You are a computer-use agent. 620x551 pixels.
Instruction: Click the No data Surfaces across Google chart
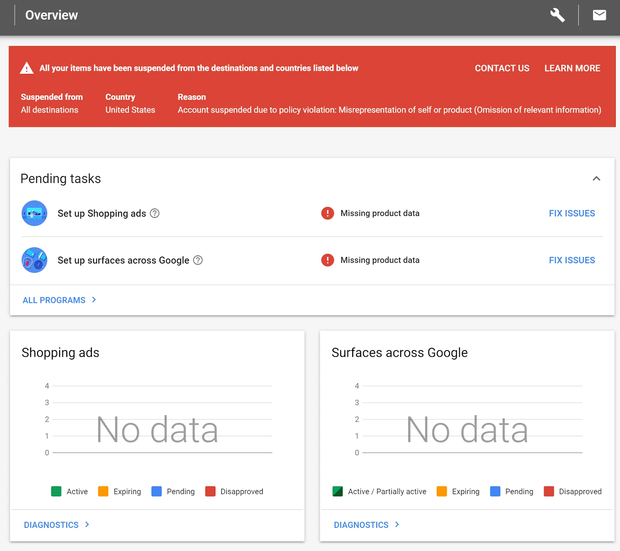click(x=467, y=430)
